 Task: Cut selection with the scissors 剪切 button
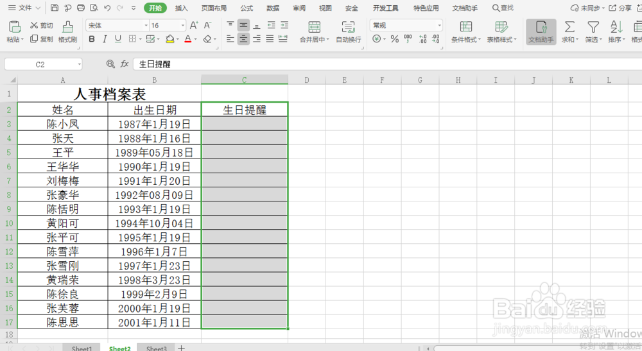tap(41, 26)
